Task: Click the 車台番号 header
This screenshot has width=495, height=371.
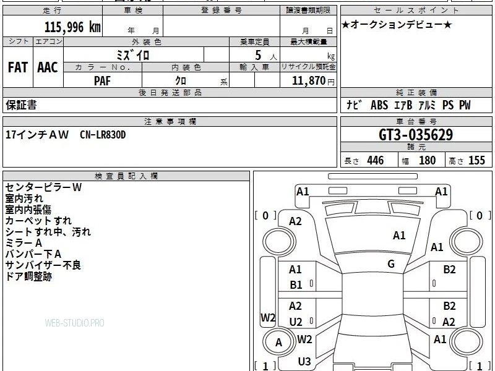Action: click(416, 121)
